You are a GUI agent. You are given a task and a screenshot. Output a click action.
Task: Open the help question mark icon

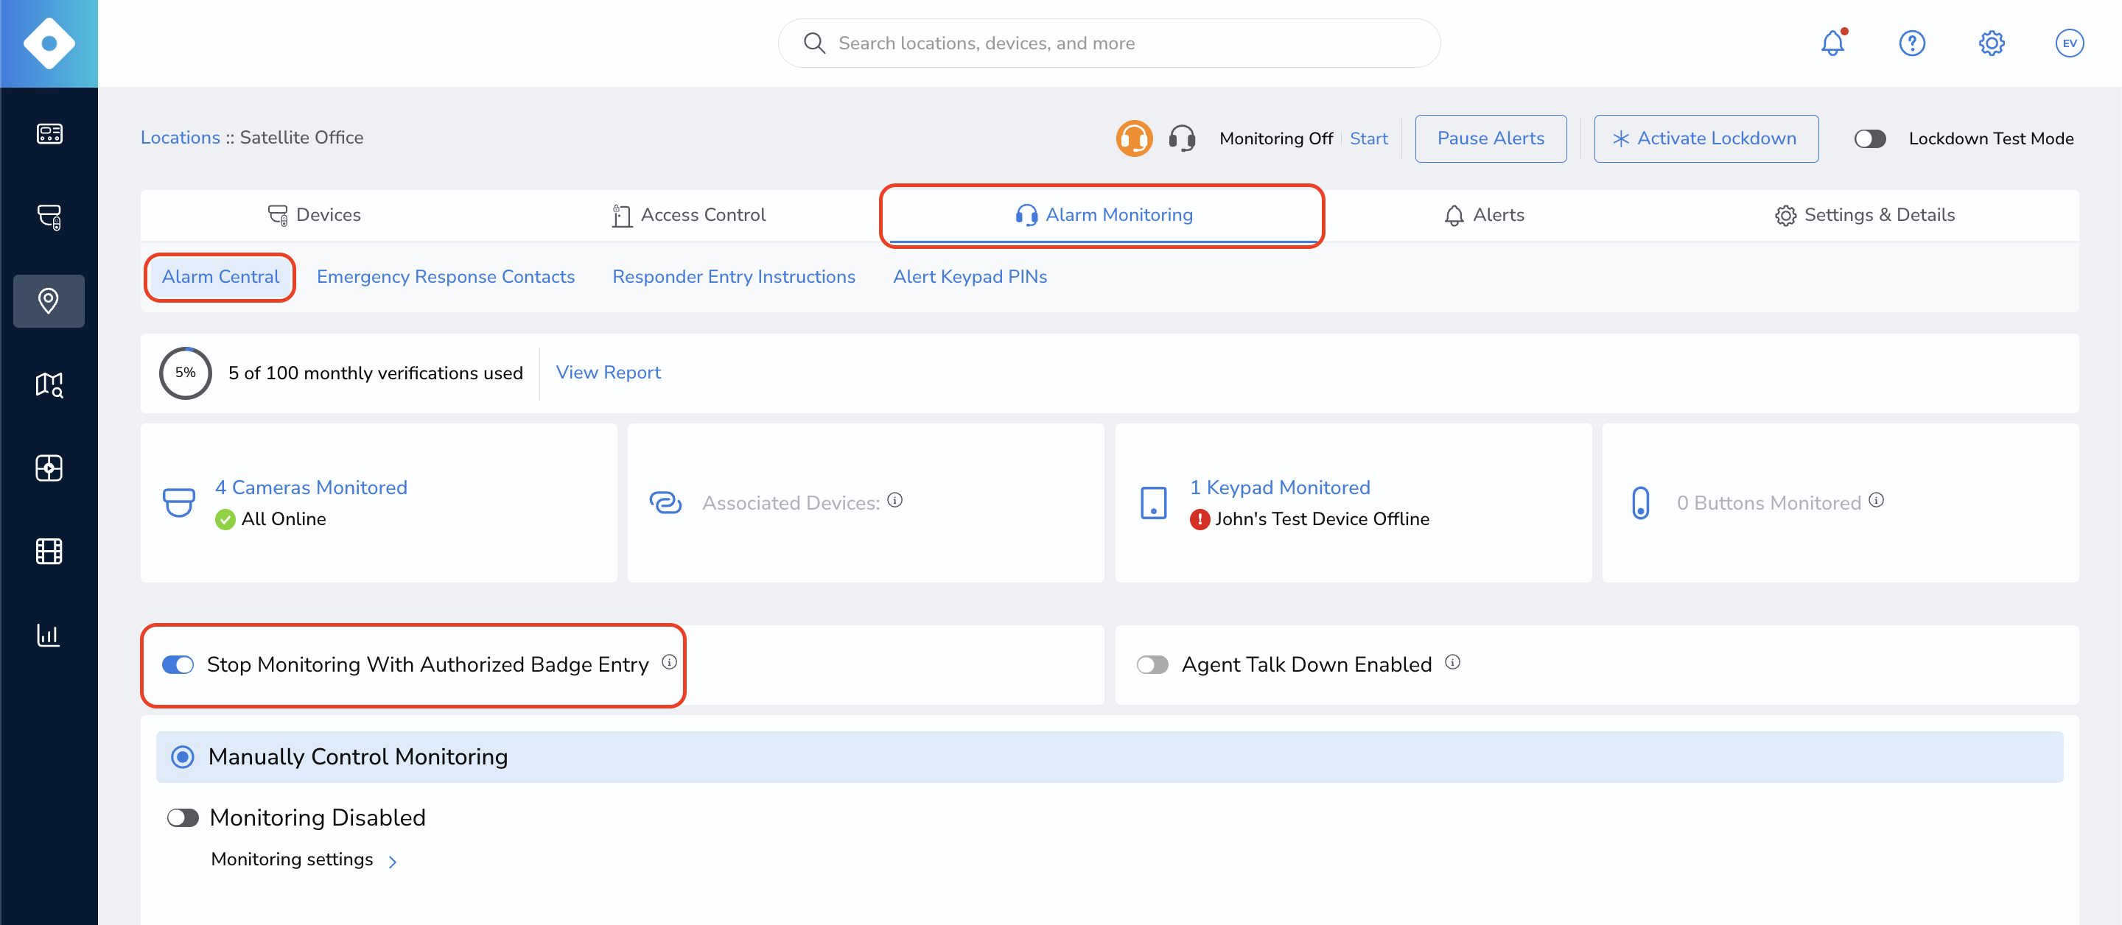1912,43
